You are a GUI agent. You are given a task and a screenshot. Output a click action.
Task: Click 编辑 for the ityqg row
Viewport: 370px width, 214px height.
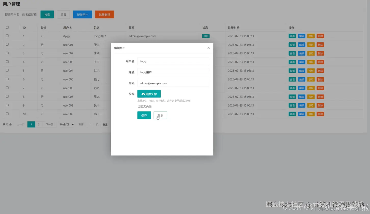click(x=302, y=36)
